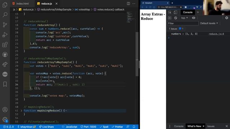Open the Search view in activity bar
This screenshot has width=230, height=129.
tap(5, 15)
